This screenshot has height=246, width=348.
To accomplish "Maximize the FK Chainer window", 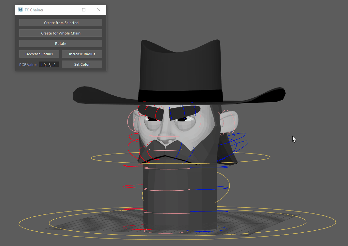I will pos(84,10).
